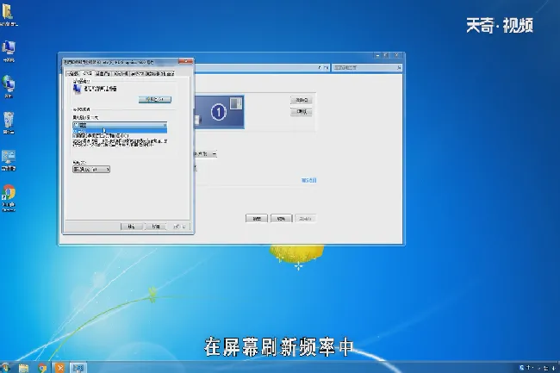
Task: Select the highlighted refresh rate option
Action: [x=120, y=131]
